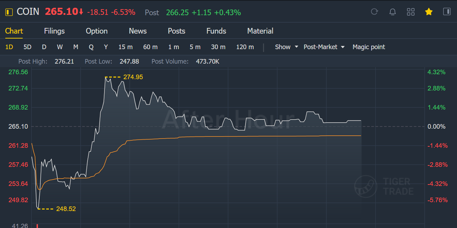Switch chart to daily D period
This screenshot has width=457, height=228.
coord(44,47)
